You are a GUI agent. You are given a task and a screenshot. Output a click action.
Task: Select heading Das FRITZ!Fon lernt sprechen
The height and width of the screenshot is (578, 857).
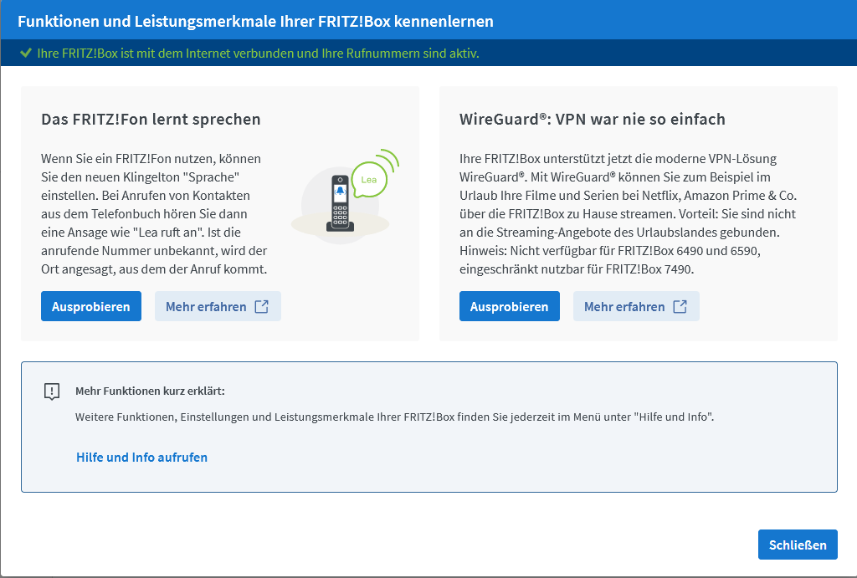151,119
